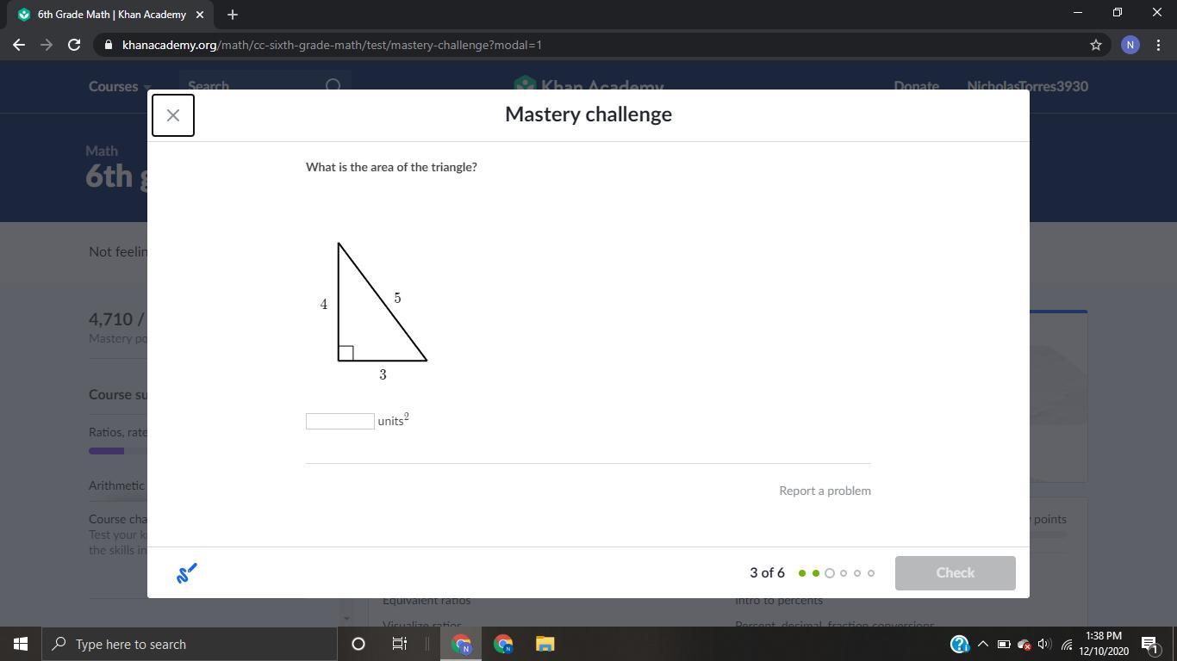
Task: Click the "What is the area" question text
Action: (x=391, y=167)
